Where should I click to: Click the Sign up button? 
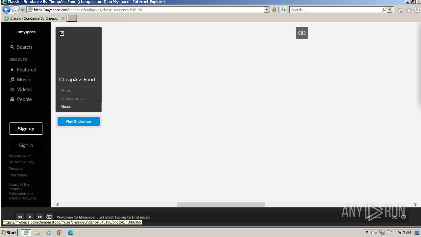[x=26, y=129]
